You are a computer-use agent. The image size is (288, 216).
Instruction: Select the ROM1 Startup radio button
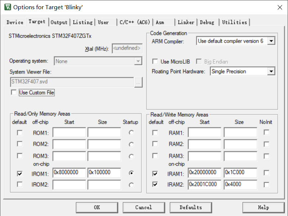point(131,132)
